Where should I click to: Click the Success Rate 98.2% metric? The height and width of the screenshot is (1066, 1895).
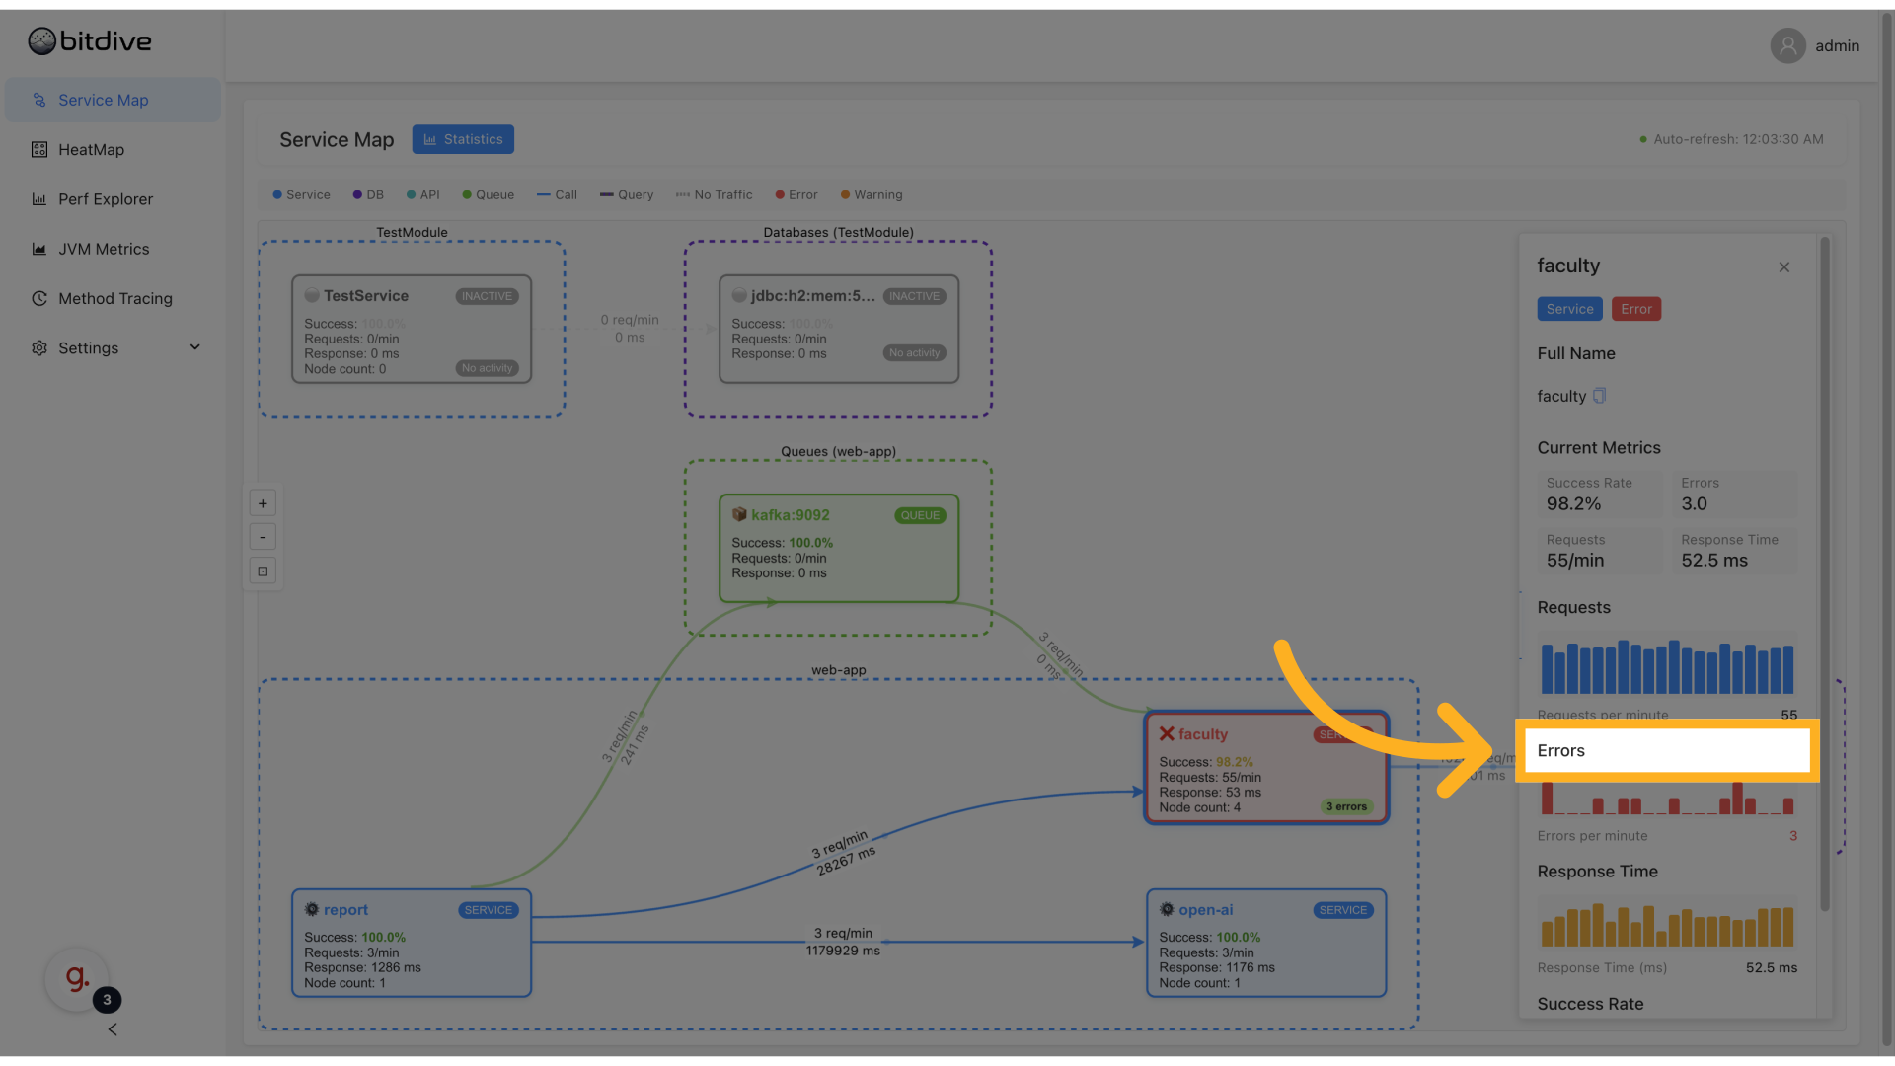click(1600, 495)
